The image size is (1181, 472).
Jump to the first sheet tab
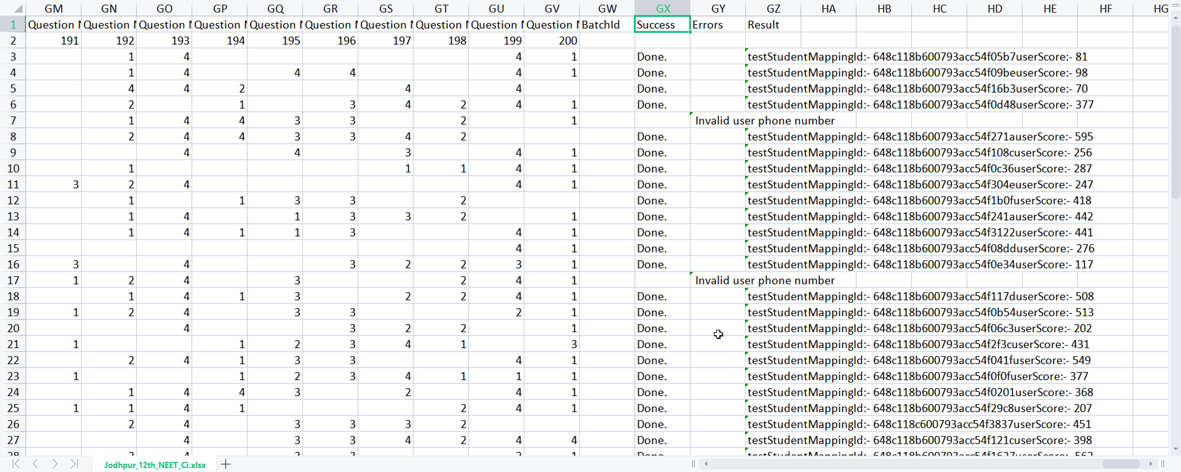[x=16, y=464]
